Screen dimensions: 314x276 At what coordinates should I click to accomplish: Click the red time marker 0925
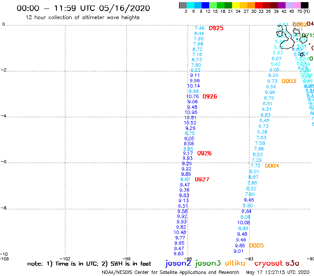[x=216, y=28]
